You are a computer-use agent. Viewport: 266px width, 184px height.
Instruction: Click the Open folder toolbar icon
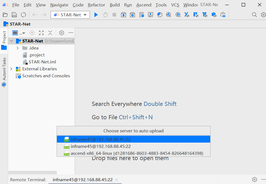(x=5, y=15)
